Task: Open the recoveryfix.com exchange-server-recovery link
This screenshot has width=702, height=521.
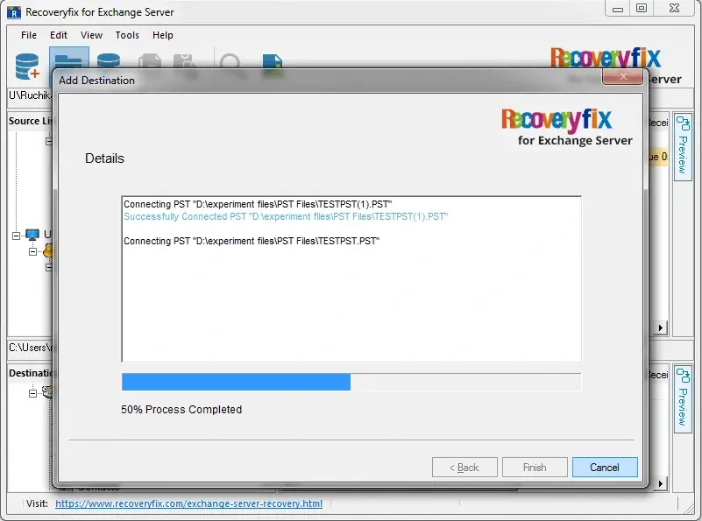Action: pos(188,503)
